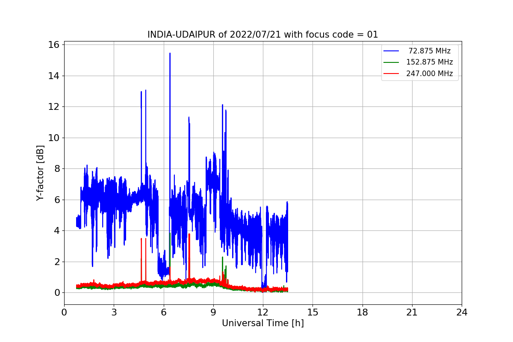The image size is (513, 342).
Task: Click the blue legend line swatch
Action: pos(391,51)
